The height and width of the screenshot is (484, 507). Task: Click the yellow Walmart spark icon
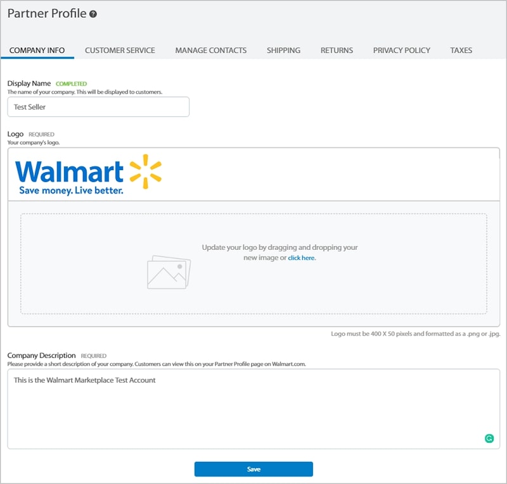tap(145, 171)
